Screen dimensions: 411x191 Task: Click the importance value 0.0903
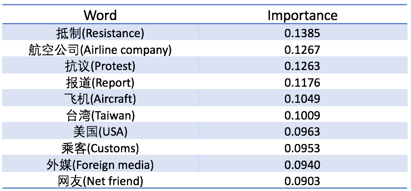[302, 182]
